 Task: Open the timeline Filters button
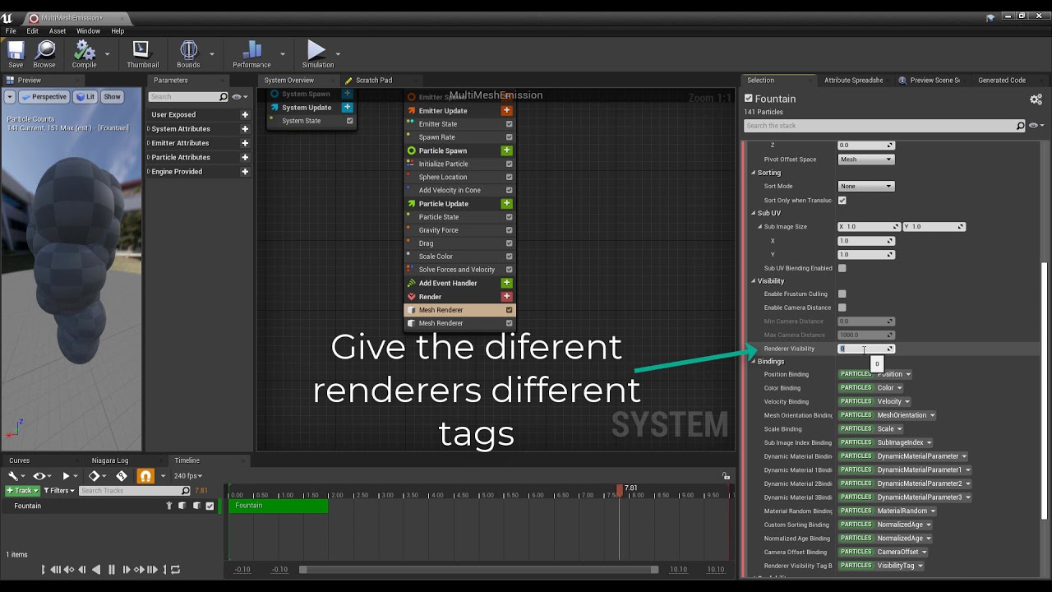click(x=58, y=491)
